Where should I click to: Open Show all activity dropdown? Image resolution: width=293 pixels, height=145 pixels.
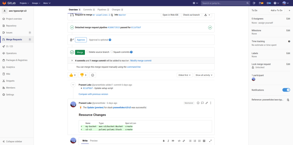[x=204, y=75]
